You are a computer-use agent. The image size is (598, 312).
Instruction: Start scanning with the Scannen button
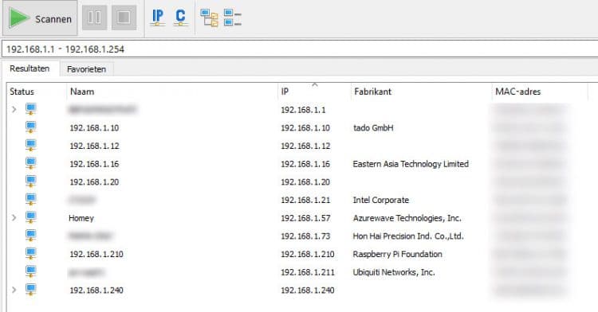[x=40, y=18]
